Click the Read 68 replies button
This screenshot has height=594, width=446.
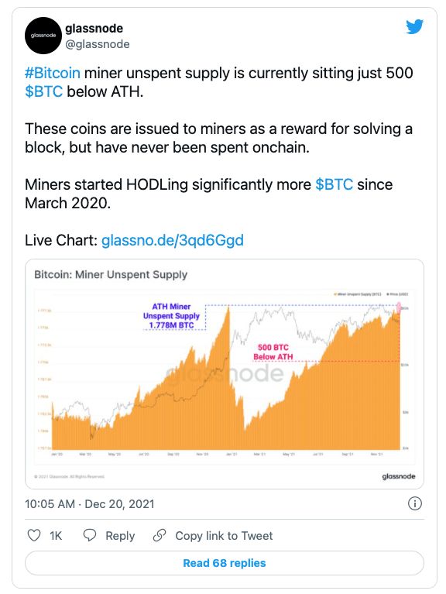pos(225,563)
